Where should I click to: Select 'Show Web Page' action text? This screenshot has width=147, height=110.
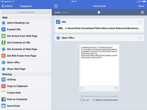coord(16,69)
